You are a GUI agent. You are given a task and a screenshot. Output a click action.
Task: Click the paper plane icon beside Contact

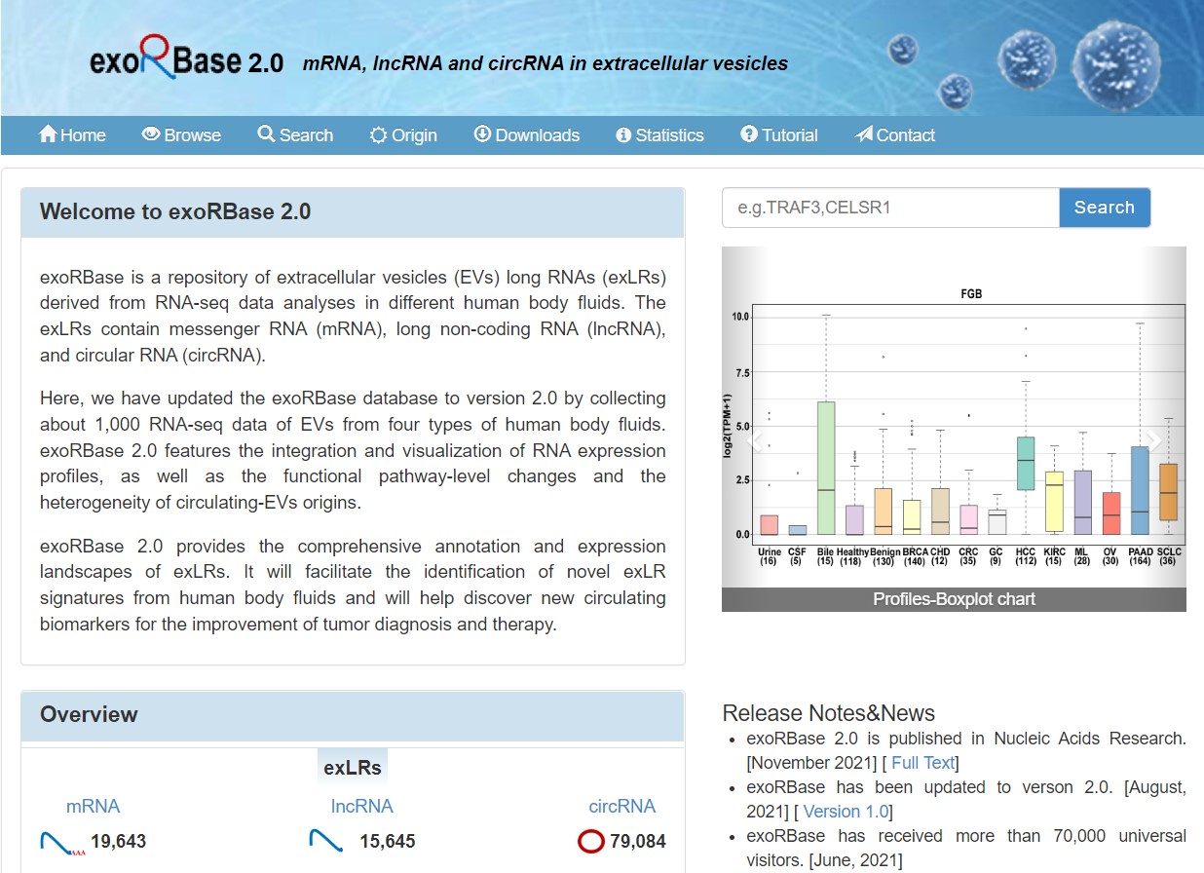tap(864, 134)
